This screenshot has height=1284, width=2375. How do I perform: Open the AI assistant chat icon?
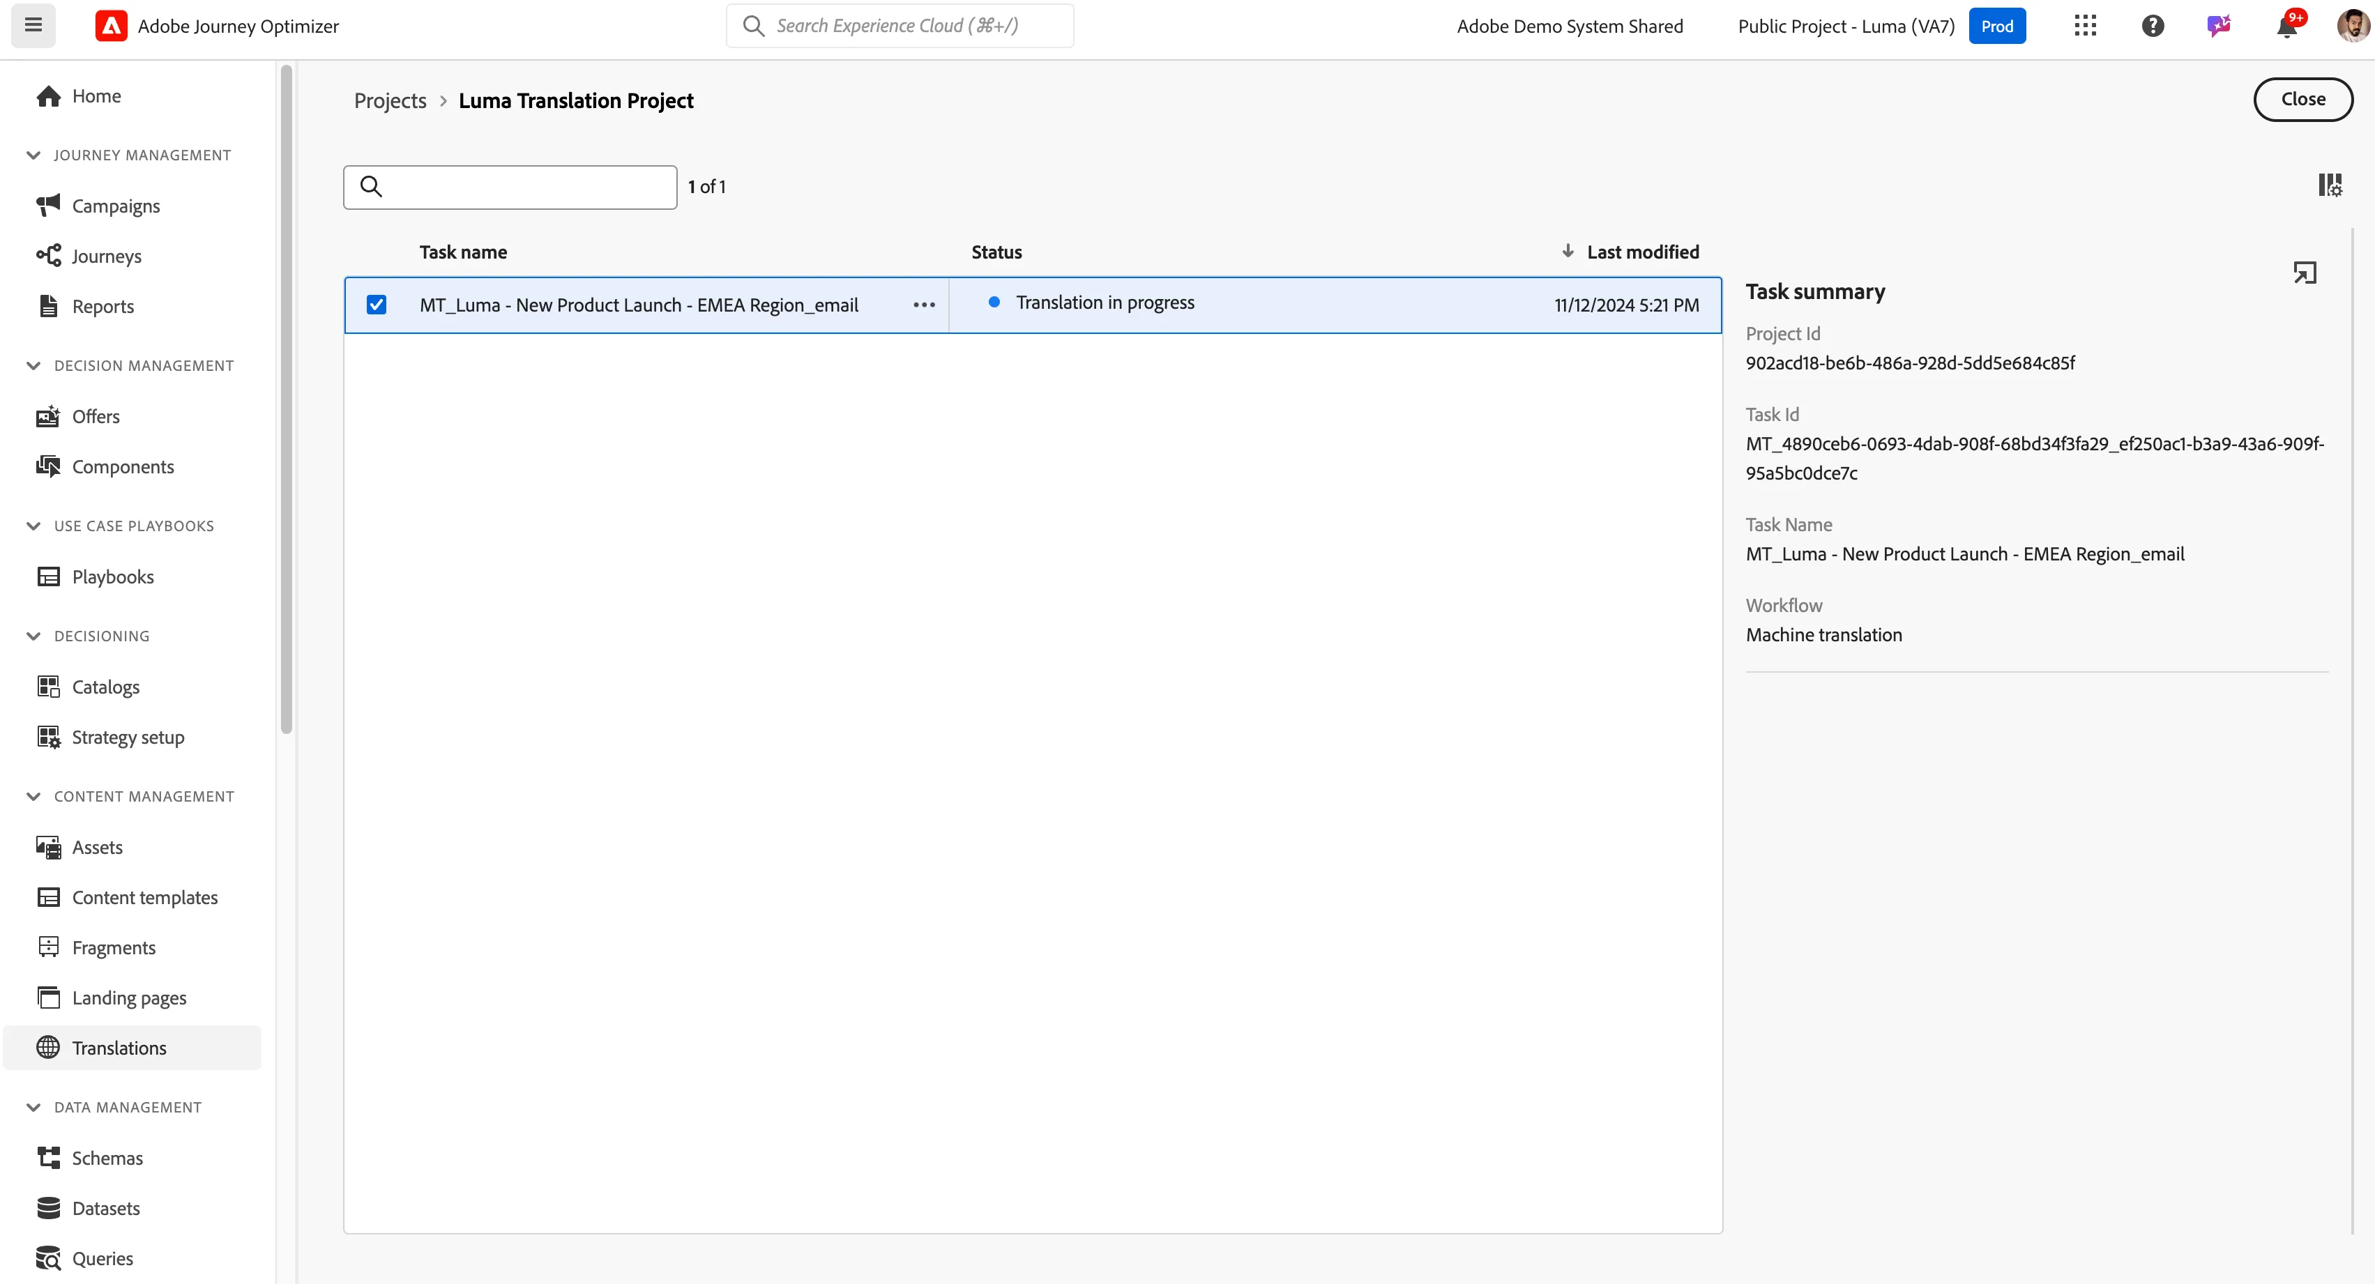coord(2220,26)
